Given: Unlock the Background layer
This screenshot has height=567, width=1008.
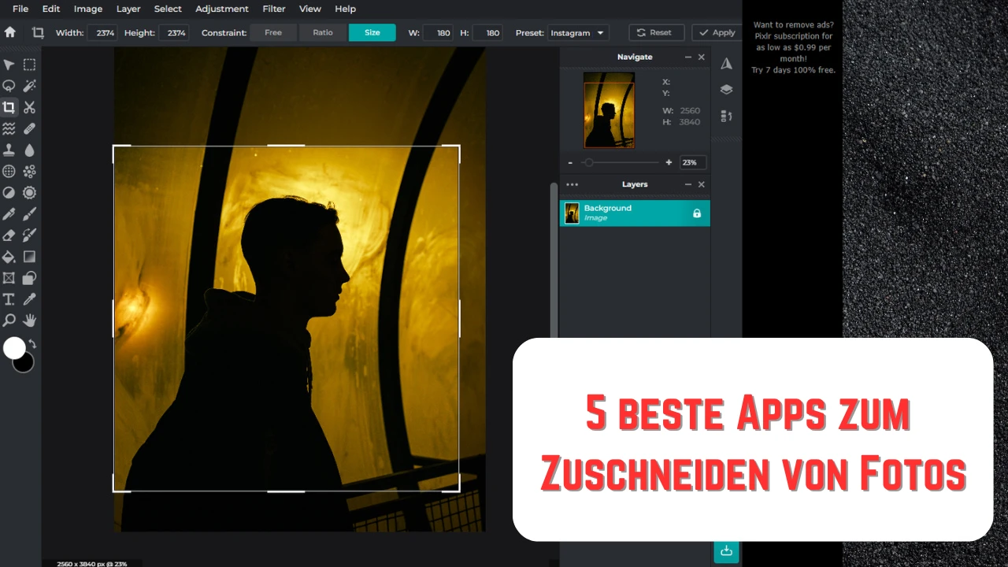Looking at the screenshot, I should coord(696,213).
